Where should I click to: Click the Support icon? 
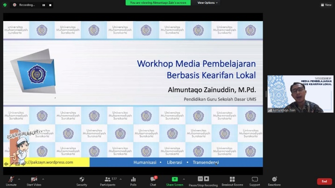[255, 181]
